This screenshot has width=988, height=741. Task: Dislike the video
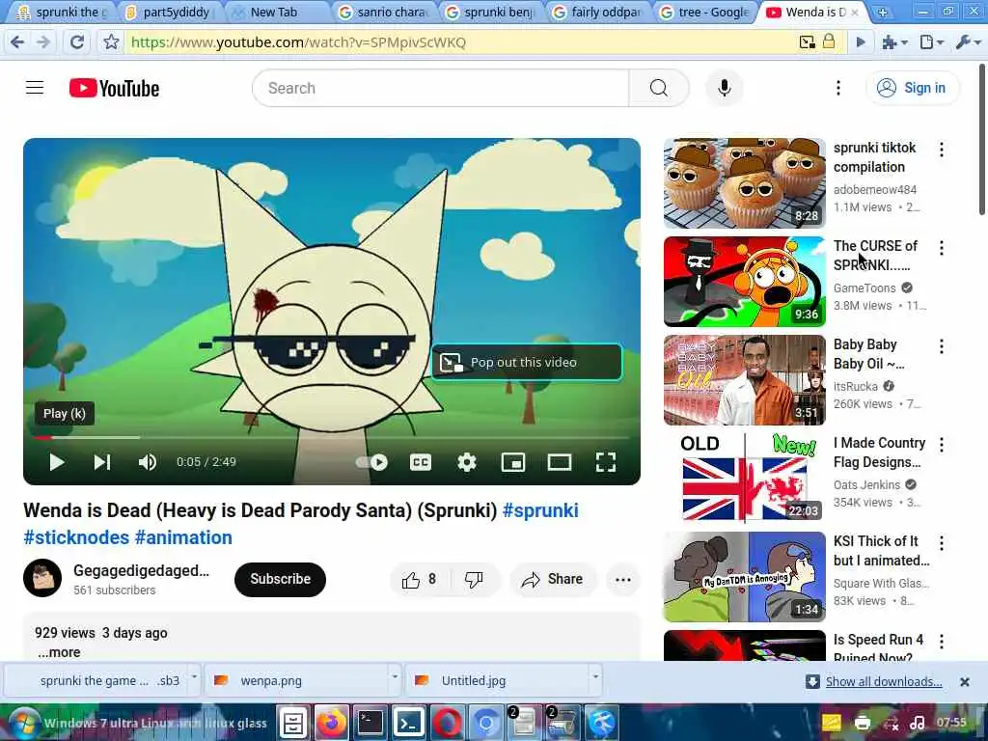click(x=474, y=580)
